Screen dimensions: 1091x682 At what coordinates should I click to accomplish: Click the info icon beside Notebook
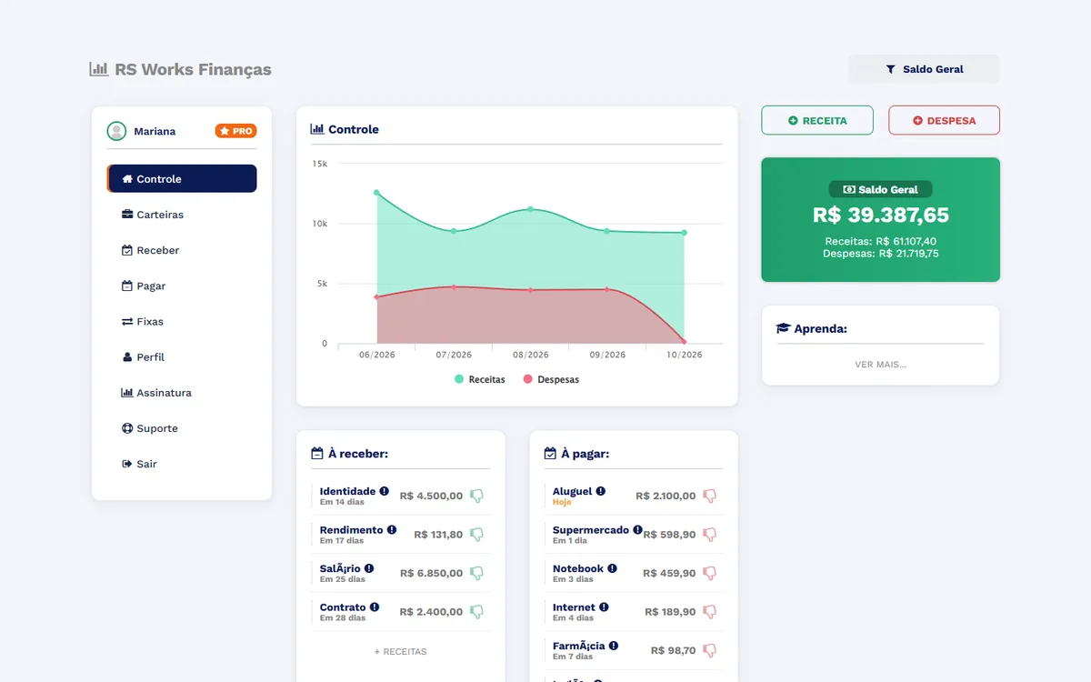tap(613, 568)
